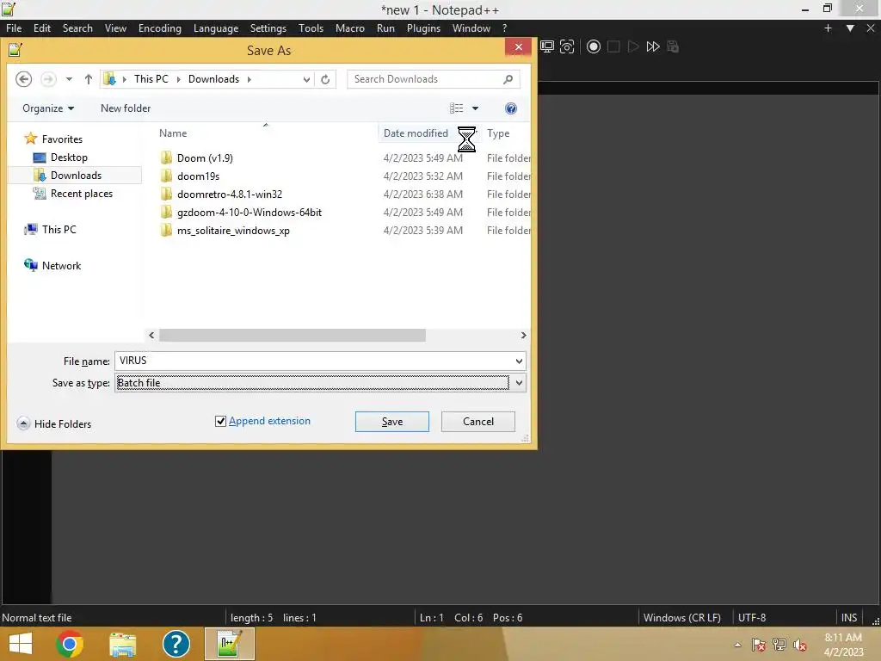
Task: Click the Cancel button
Action: (x=478, y=422)
